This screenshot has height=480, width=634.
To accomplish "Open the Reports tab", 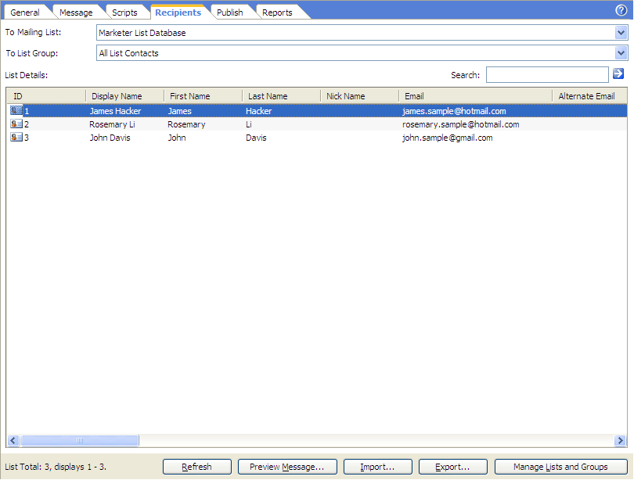I will [x=277, y=13].
